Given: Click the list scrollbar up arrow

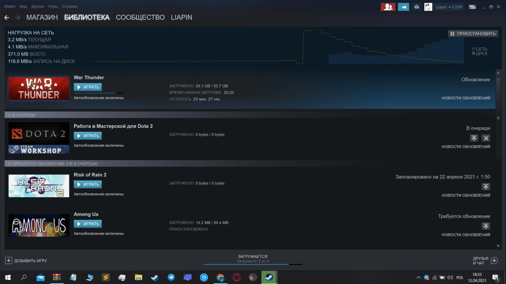Looking at the screenshot, I should click(x=498, y=73).
